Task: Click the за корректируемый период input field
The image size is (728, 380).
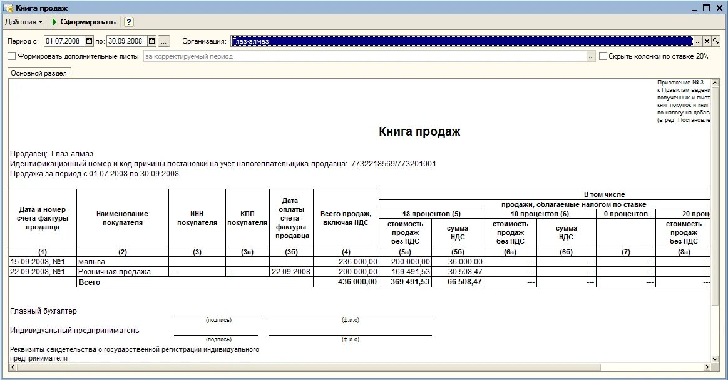Action: click(365, 56)
